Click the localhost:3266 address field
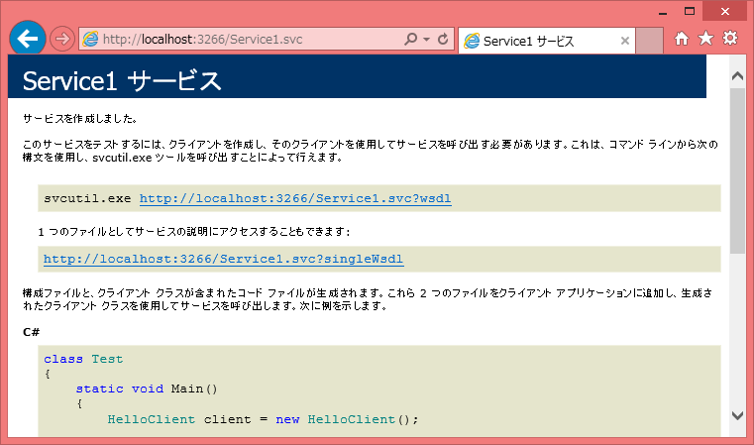 (248, 40)
